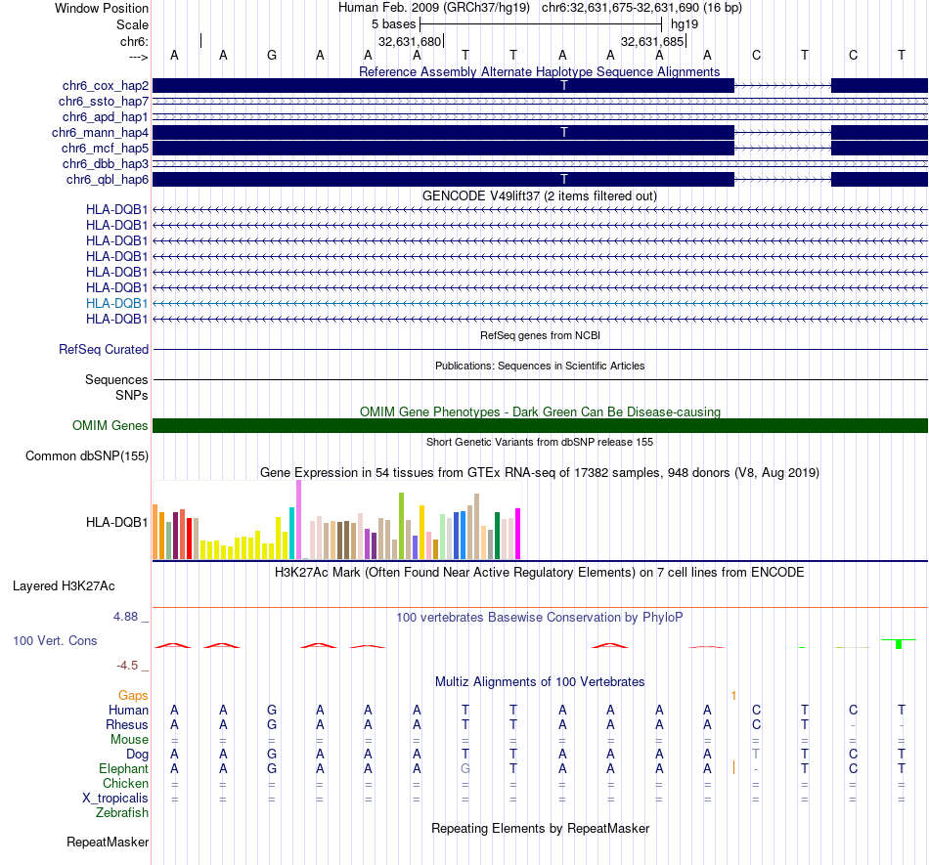The width and height of the screenshot is (929, 865).
Task: Click the T mismatch on chr6_mann_hap4 alignment
Action: click(564, 132)
